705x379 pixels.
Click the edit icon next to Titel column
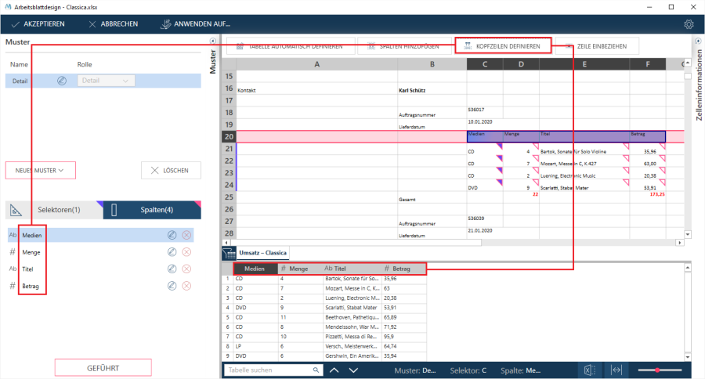[x=172, y=269]
